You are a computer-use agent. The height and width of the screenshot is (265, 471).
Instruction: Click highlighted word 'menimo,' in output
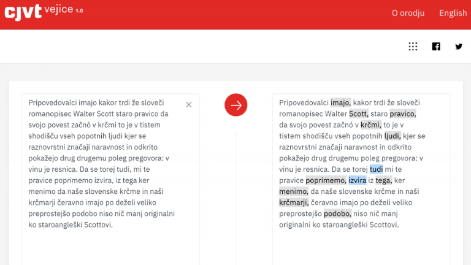(294, 191)
